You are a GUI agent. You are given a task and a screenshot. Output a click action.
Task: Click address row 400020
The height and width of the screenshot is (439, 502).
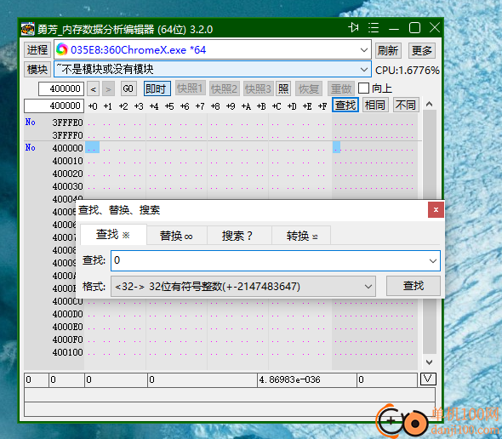click(67, 174)
